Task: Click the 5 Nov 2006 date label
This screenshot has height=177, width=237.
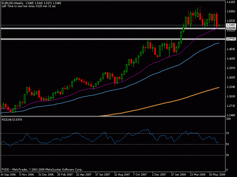Action: (x=27, y=175)
